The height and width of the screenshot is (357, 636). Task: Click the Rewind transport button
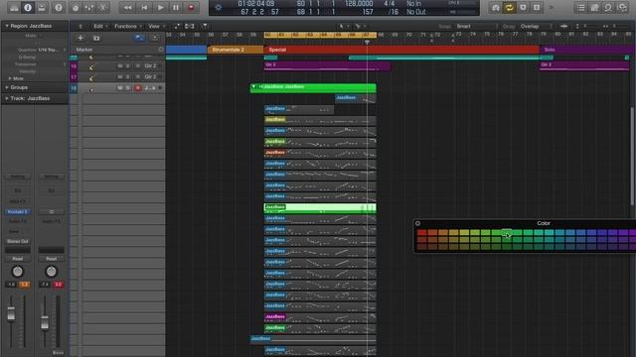click(127, 7)
